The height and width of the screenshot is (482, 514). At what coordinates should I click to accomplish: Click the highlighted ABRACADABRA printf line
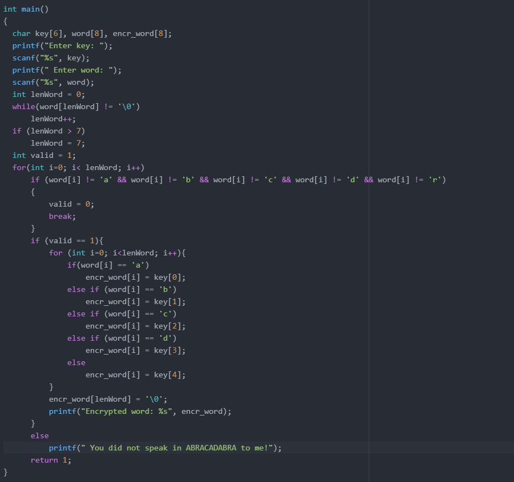[x=164, y=448]
